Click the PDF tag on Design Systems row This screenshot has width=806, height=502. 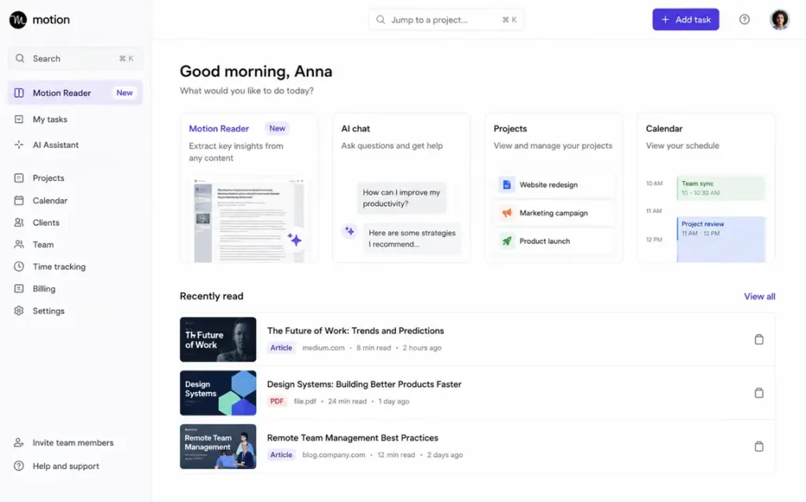276,401
